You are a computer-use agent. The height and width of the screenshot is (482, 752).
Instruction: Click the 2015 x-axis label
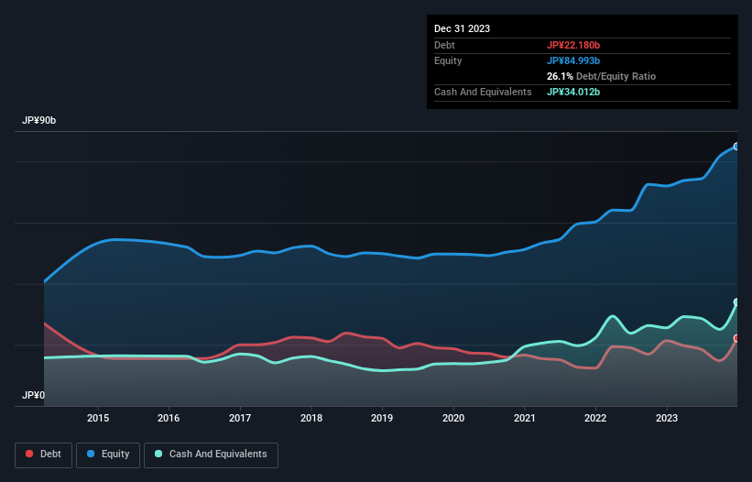click(x=98, y=418)
